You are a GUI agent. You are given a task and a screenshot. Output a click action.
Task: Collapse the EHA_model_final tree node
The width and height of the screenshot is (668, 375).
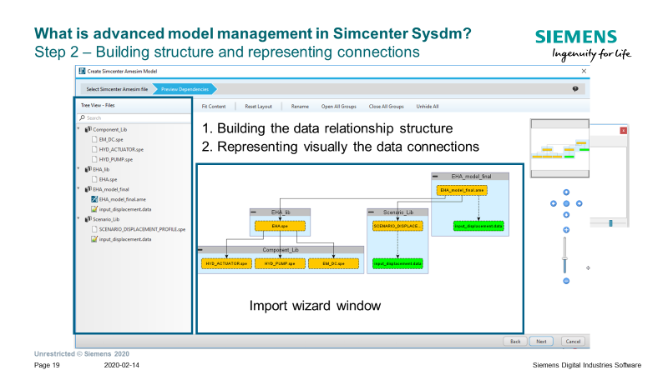click(78, 188)
